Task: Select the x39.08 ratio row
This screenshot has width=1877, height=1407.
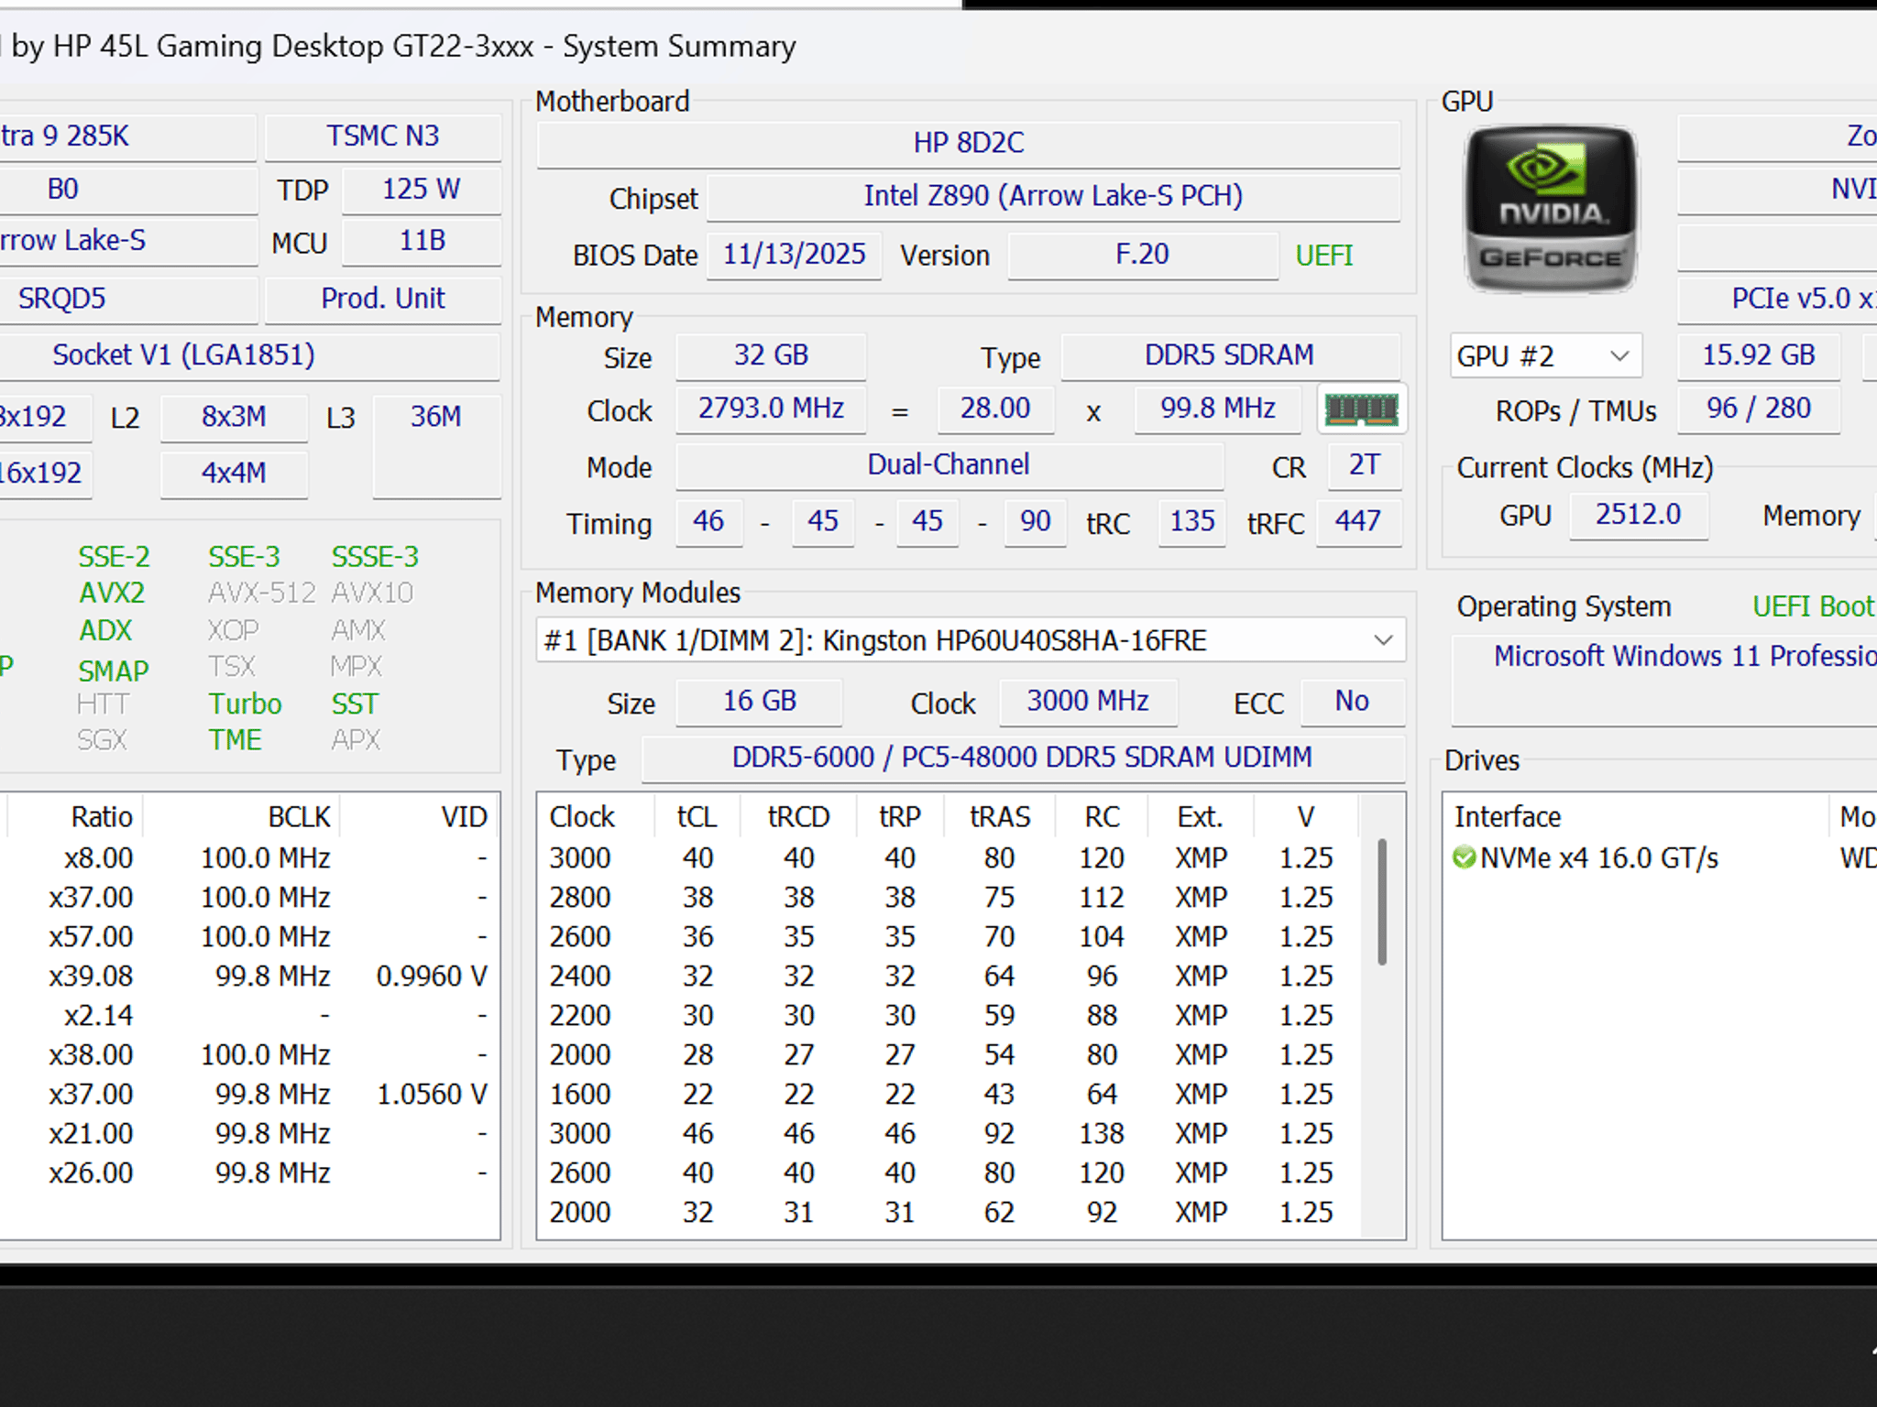Action: [249, 976]
